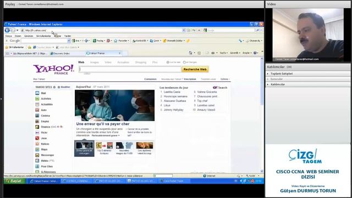
Task: Click the Refresh page icon
Action: 194,30
